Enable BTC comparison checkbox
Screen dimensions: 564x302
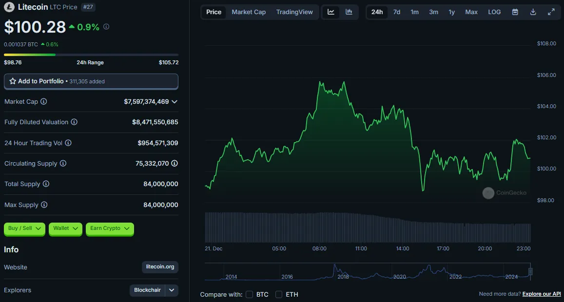(249, 294)
